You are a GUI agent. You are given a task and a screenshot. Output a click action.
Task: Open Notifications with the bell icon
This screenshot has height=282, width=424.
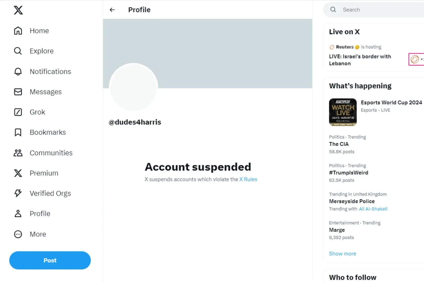coord(17,71)
